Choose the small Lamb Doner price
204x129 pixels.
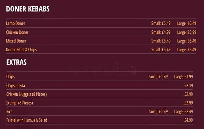pos(161,23)
